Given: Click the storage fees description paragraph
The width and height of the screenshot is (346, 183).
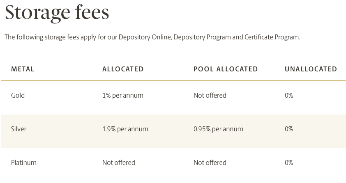Looking at the screenshot, I should click(152, 37).
